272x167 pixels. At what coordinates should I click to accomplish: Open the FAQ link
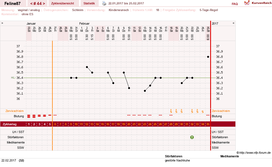point(235,4)
